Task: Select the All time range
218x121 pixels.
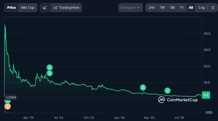Action: (191, 8)
